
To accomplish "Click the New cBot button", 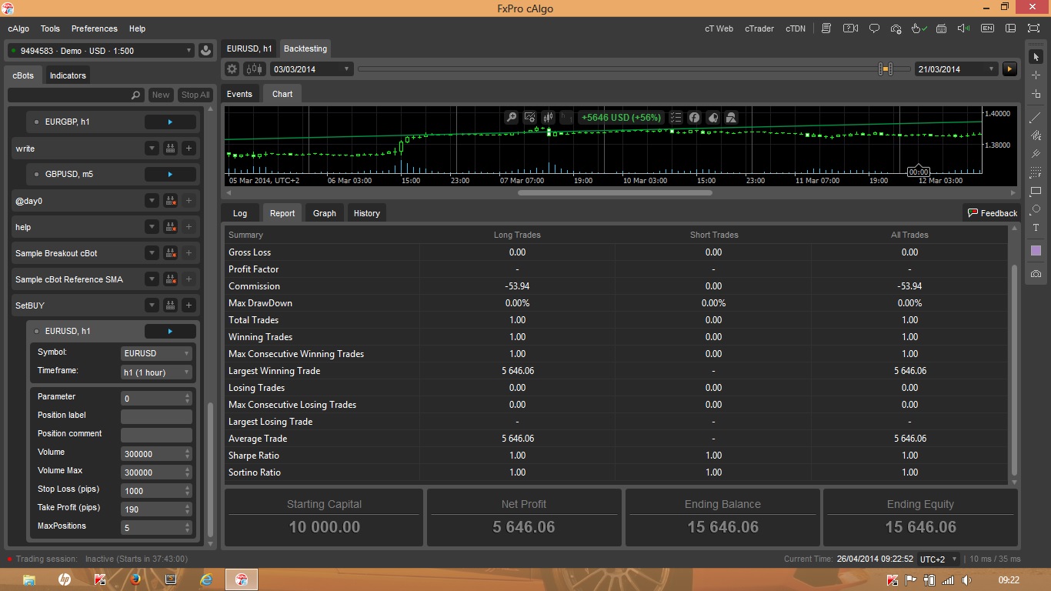I will 161,95.
